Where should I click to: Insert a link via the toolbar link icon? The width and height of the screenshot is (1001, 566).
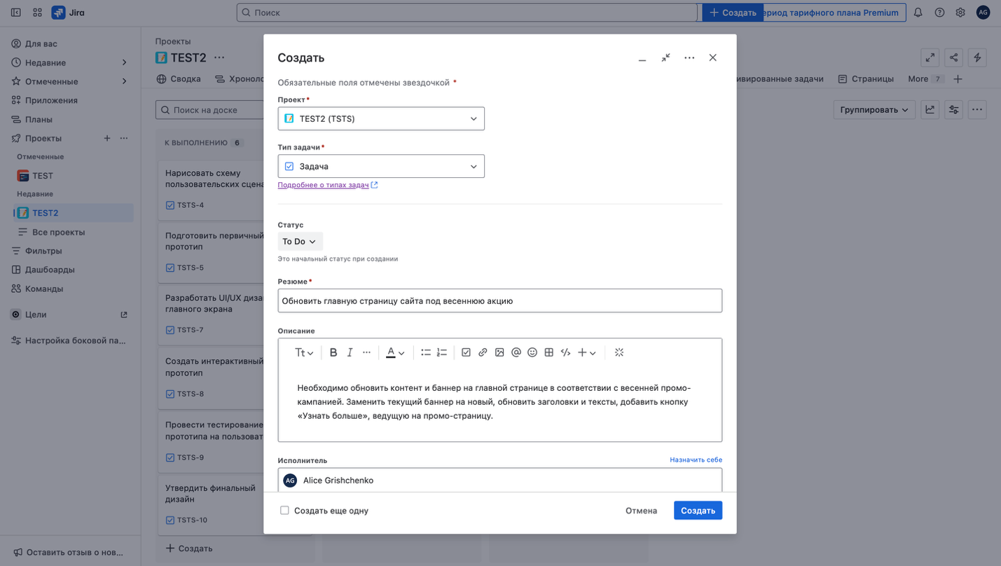483,352
